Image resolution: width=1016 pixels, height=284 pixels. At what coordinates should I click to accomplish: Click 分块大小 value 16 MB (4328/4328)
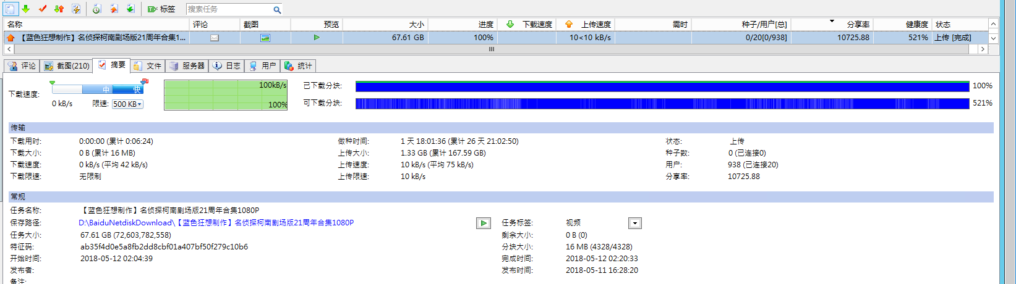(x=599, y=247)
